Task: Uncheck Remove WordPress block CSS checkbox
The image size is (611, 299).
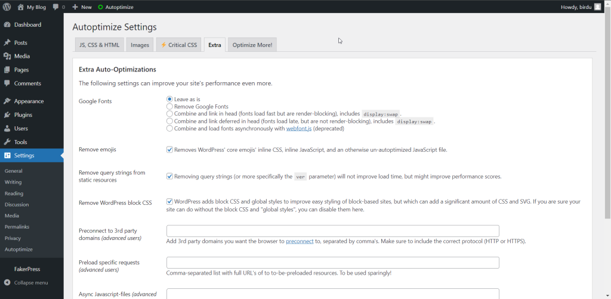Action: (x=169, y=201)
